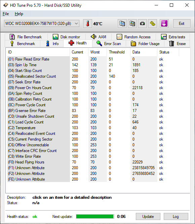
Task: Select the G-sense Error Rate row
Action: 93,111
